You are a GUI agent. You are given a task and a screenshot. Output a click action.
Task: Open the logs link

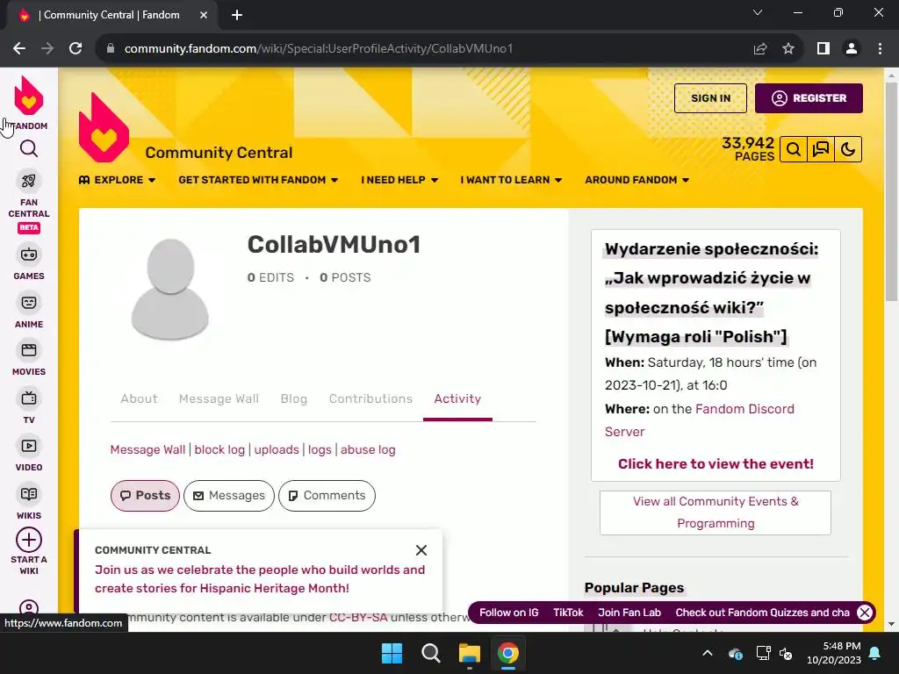(x=320, y=450)
